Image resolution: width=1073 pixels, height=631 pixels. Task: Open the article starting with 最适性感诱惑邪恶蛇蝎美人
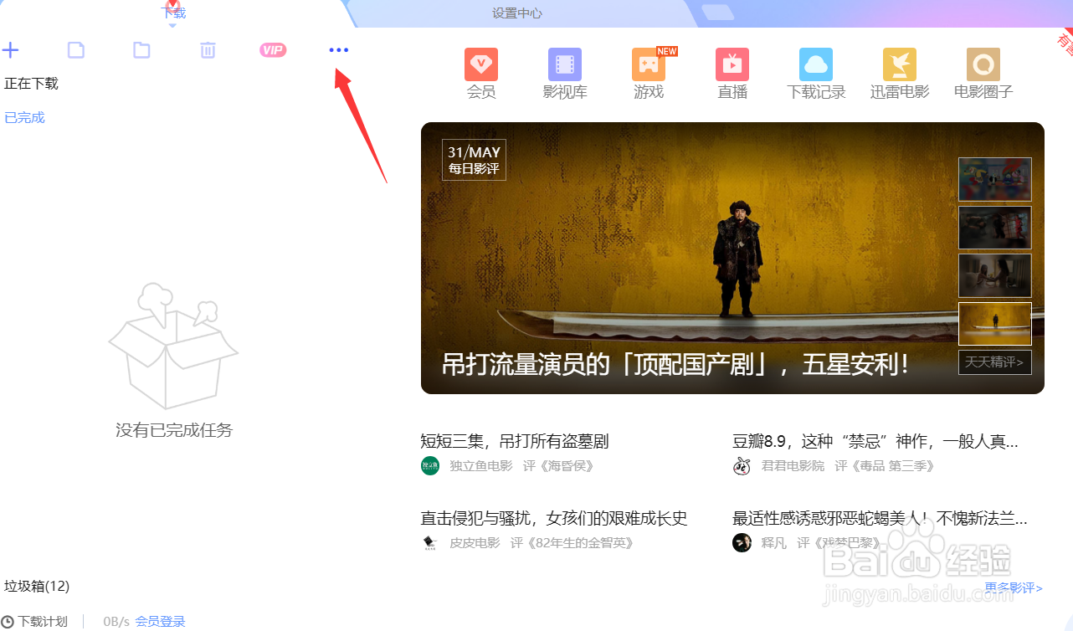(880, 518)
